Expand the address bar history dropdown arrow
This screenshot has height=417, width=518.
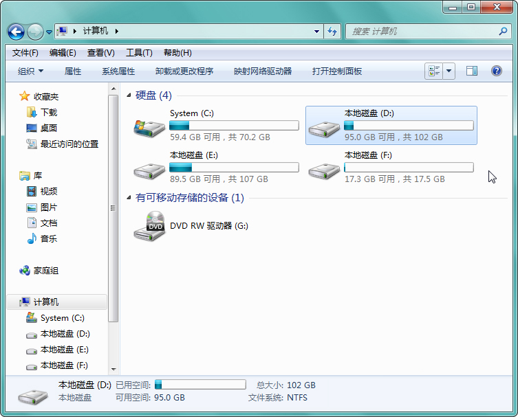click(316, 32)
